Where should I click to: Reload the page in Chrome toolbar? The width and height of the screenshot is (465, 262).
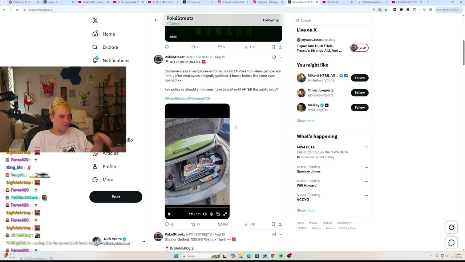[17, 10]
